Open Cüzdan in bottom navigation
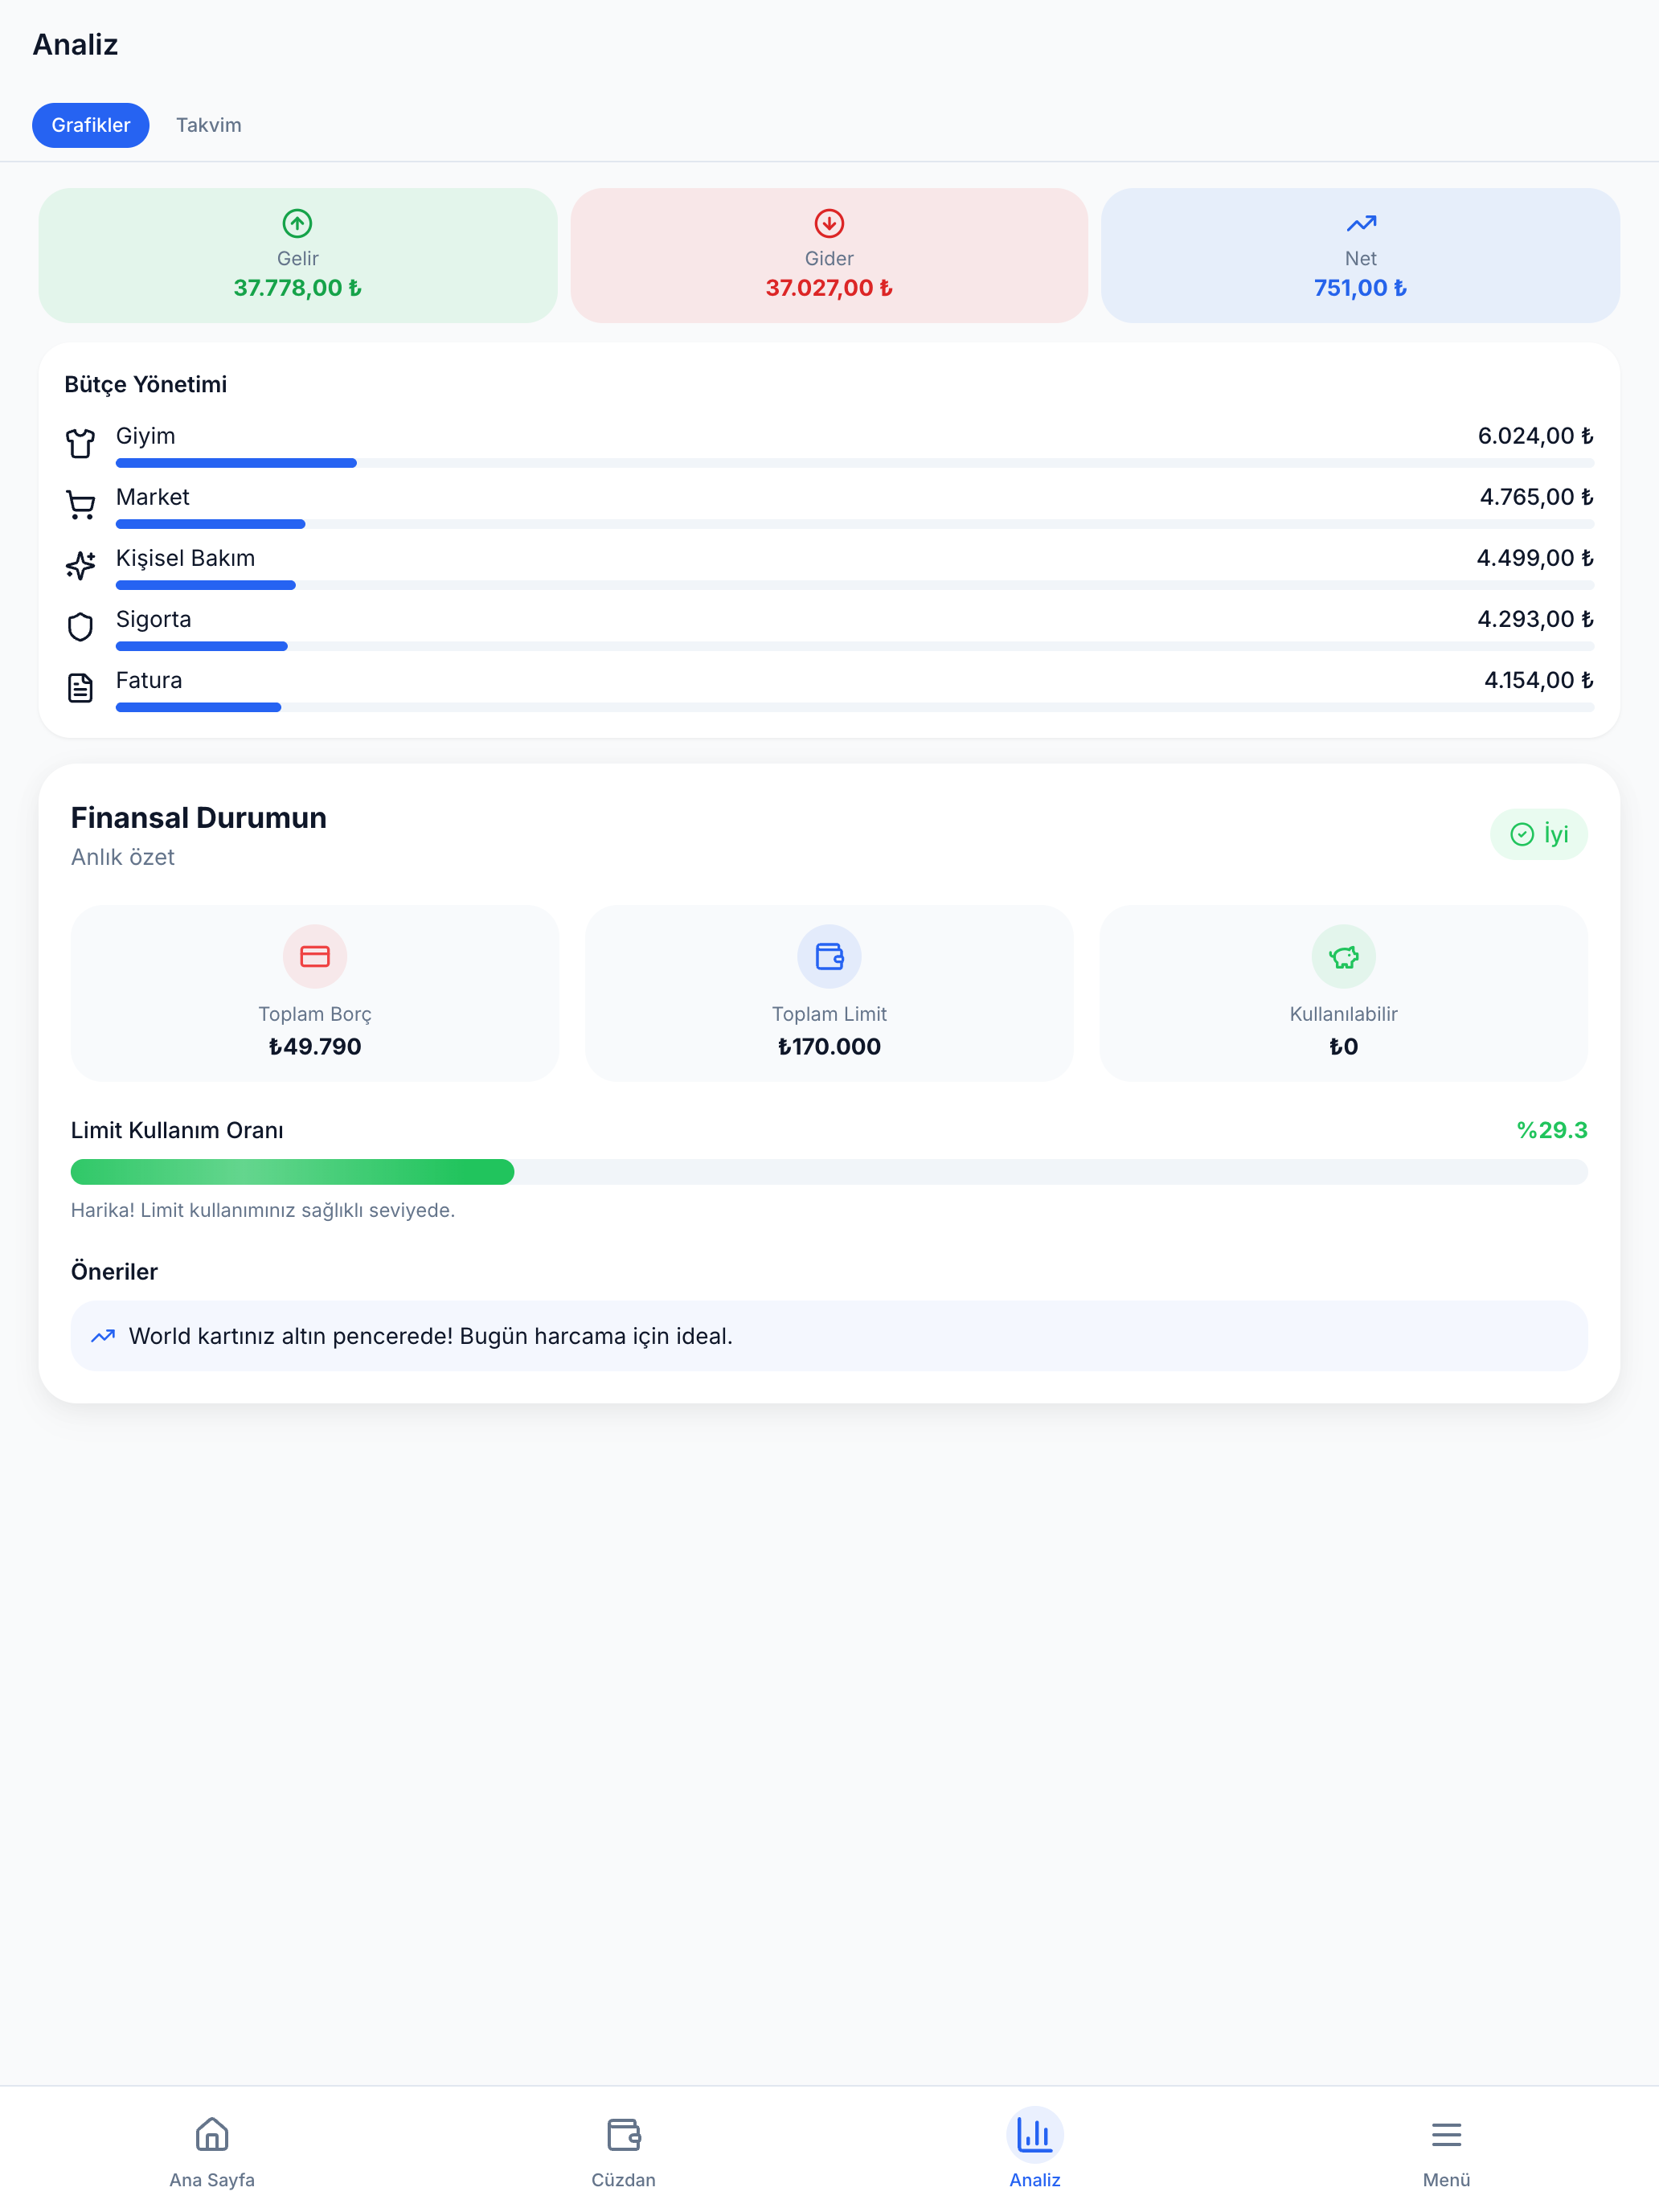This screenshot has height=2212, width=1659. tap(623, 2150)
